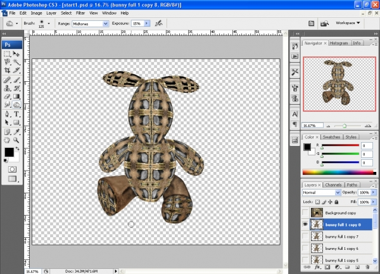Open the status bar info arrow

[x=116, y=271]
